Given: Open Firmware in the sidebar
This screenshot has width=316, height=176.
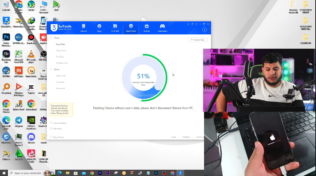Looking at the screenshot, I should click(60, 82).
